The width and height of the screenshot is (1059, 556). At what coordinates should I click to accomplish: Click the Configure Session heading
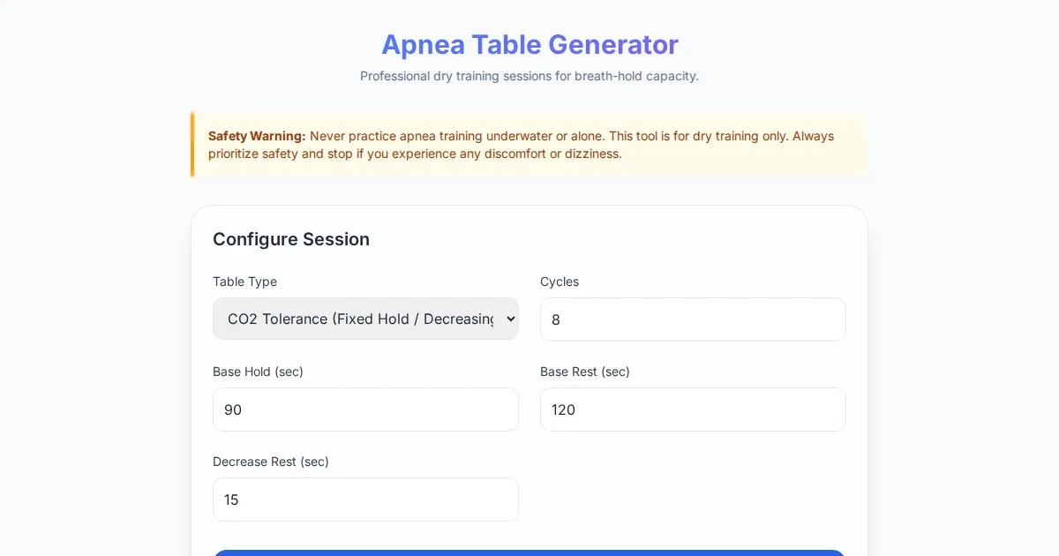click(291, 239)
